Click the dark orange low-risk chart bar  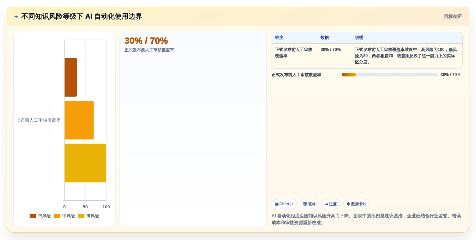[71, 77]
